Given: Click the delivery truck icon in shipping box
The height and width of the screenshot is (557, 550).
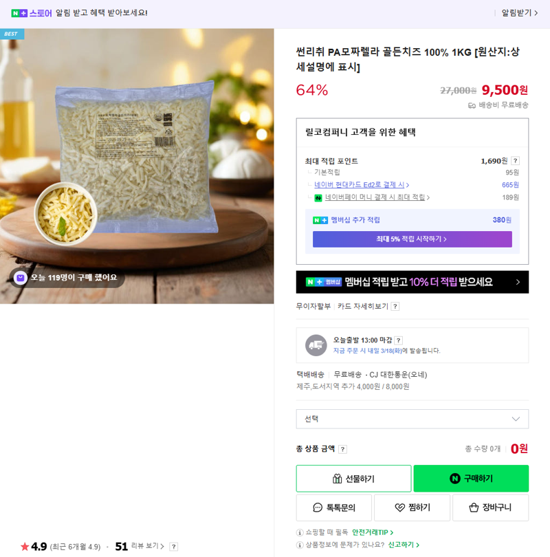Looking at the screenshot, I should [316, 345].
